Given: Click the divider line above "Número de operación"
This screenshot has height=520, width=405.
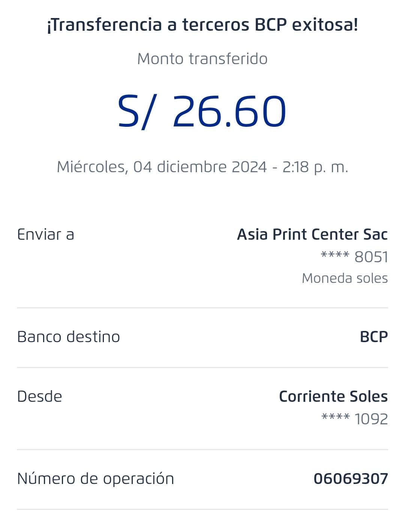Looking at the screenshot, I should [202, 449].
